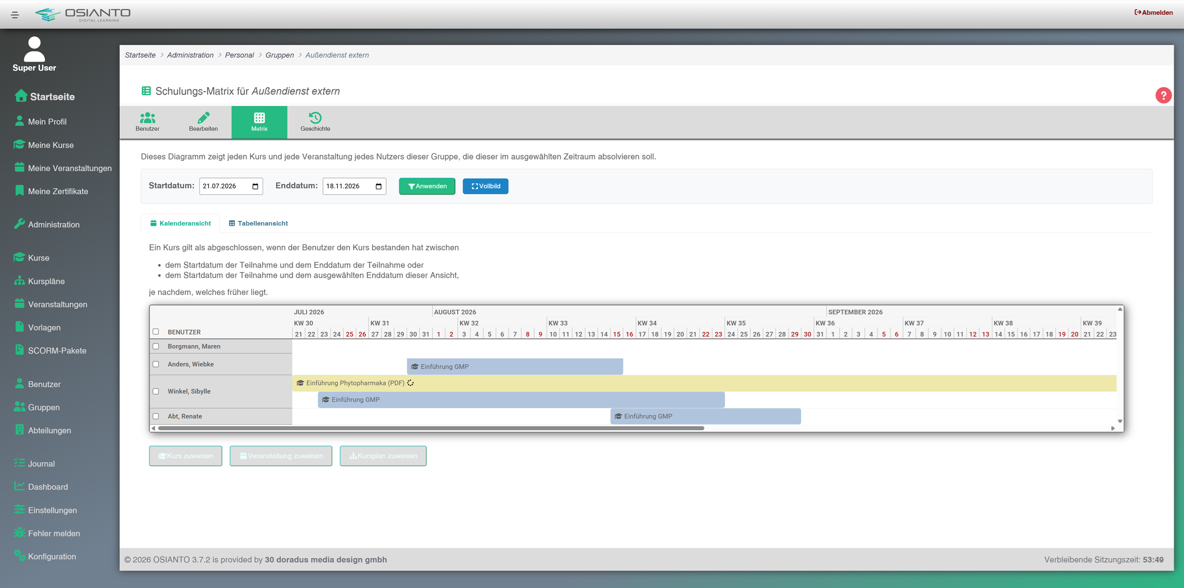Open Einführung GMP bar for Winkel, Sibylle
This screenshot has height=588, width=1184.
pos(521,399)
